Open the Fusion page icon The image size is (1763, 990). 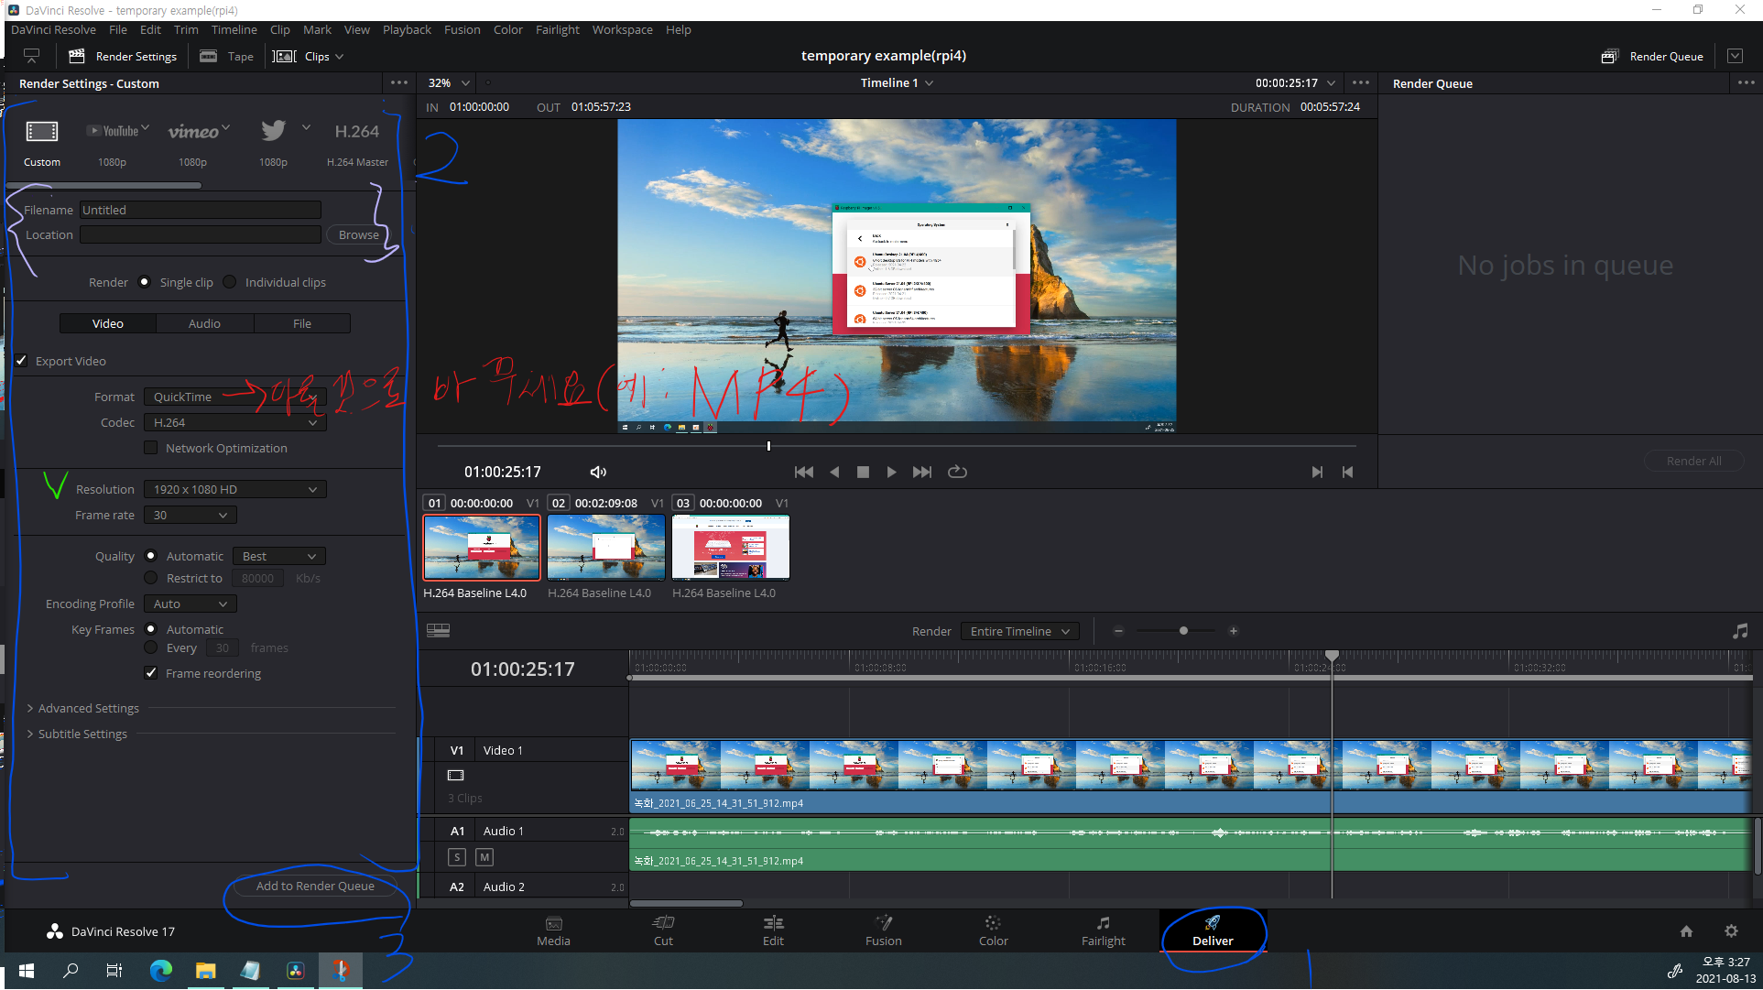coord(883,930)
